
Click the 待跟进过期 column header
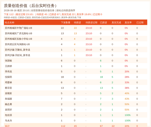tap(92, 23)
